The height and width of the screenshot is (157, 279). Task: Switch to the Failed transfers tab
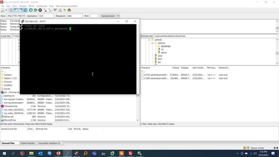(27, 143)
